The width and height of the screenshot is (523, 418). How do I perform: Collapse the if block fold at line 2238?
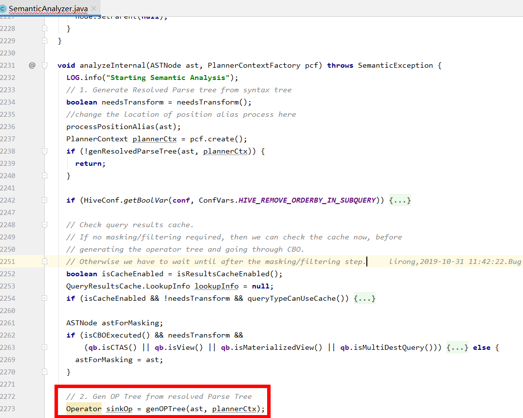44,151
